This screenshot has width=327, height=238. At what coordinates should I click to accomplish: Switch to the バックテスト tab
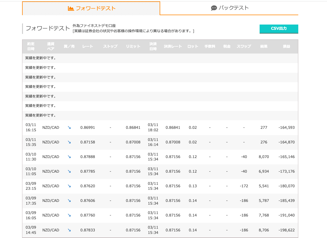coord(233,8)
